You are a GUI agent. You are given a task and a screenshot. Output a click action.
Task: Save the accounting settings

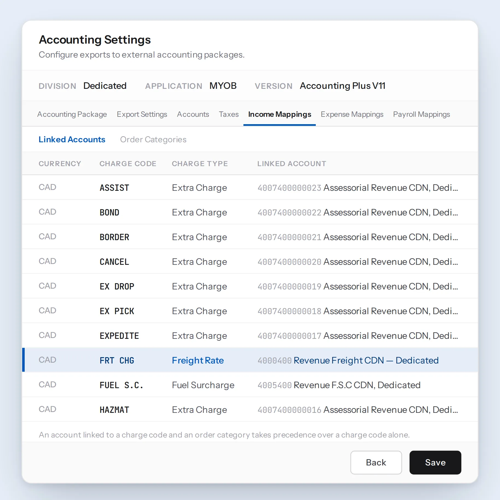(x=435, y=462)
